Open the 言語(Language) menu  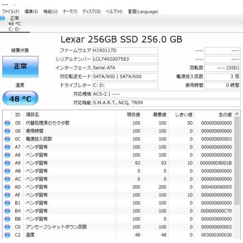pyautogui.click(x=143, y=12)
